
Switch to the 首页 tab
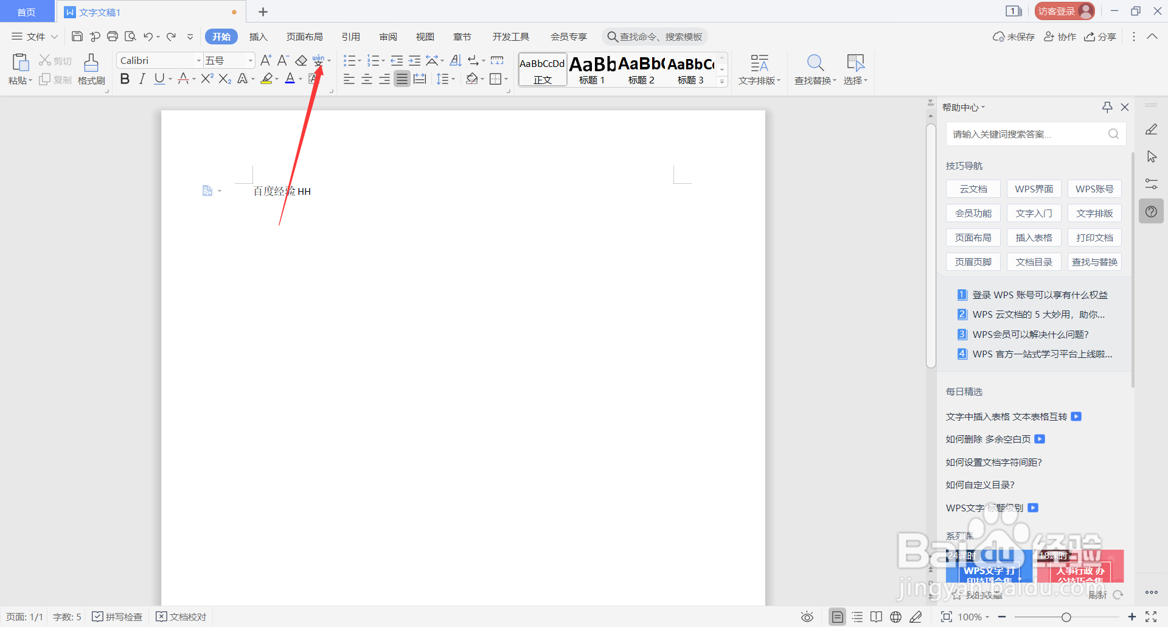point(26,12)
